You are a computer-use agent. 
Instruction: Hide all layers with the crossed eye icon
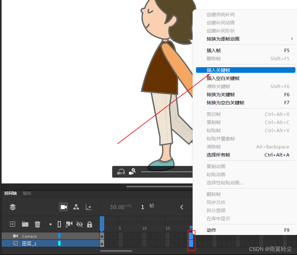79,224
